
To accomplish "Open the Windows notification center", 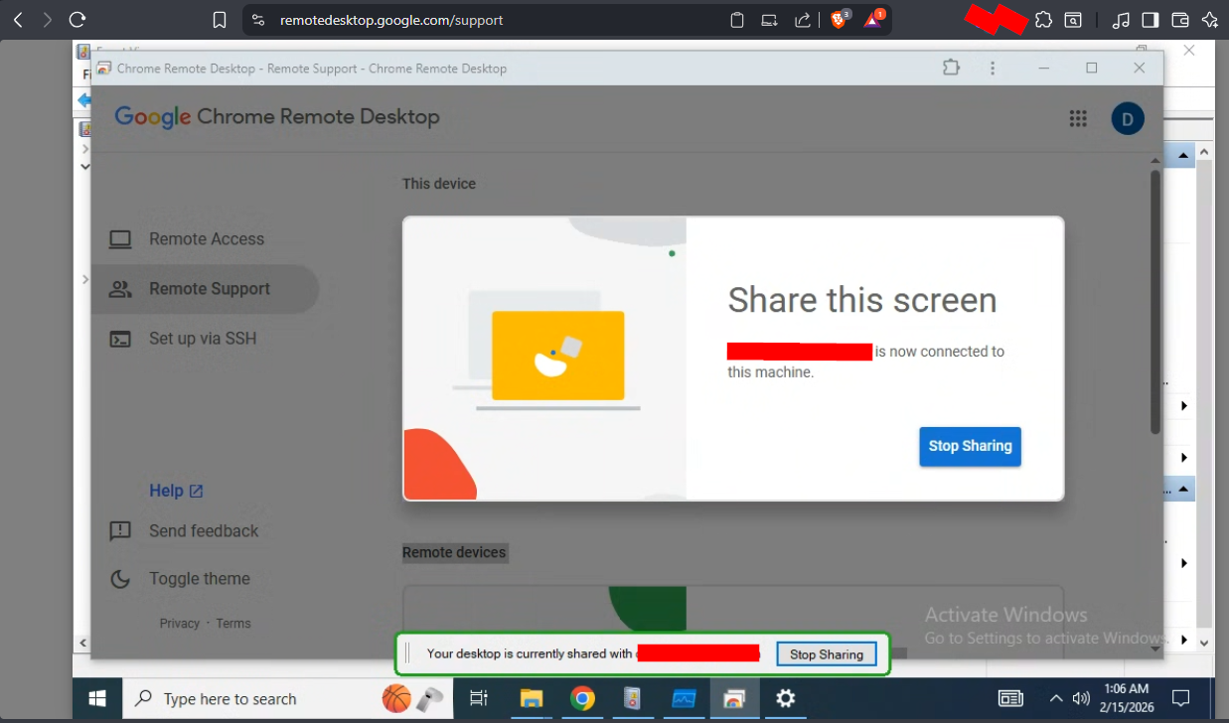I will click(x=1181, y=699).
